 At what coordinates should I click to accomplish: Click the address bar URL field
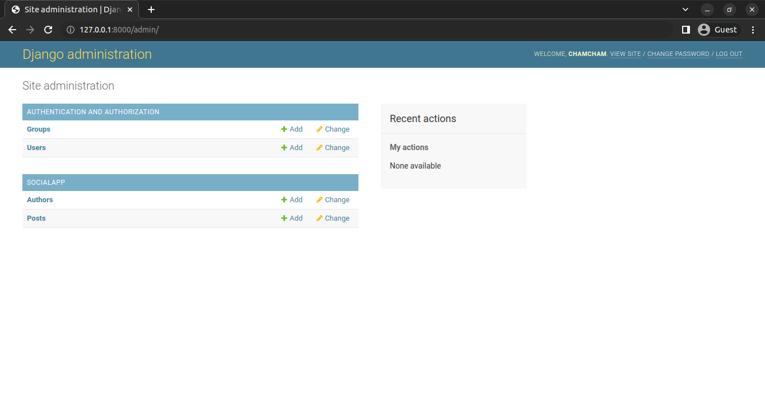click(336, 30)
